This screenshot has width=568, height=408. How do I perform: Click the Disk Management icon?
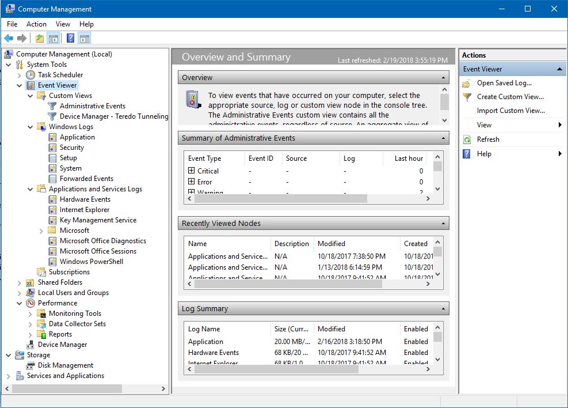point(31,365)
